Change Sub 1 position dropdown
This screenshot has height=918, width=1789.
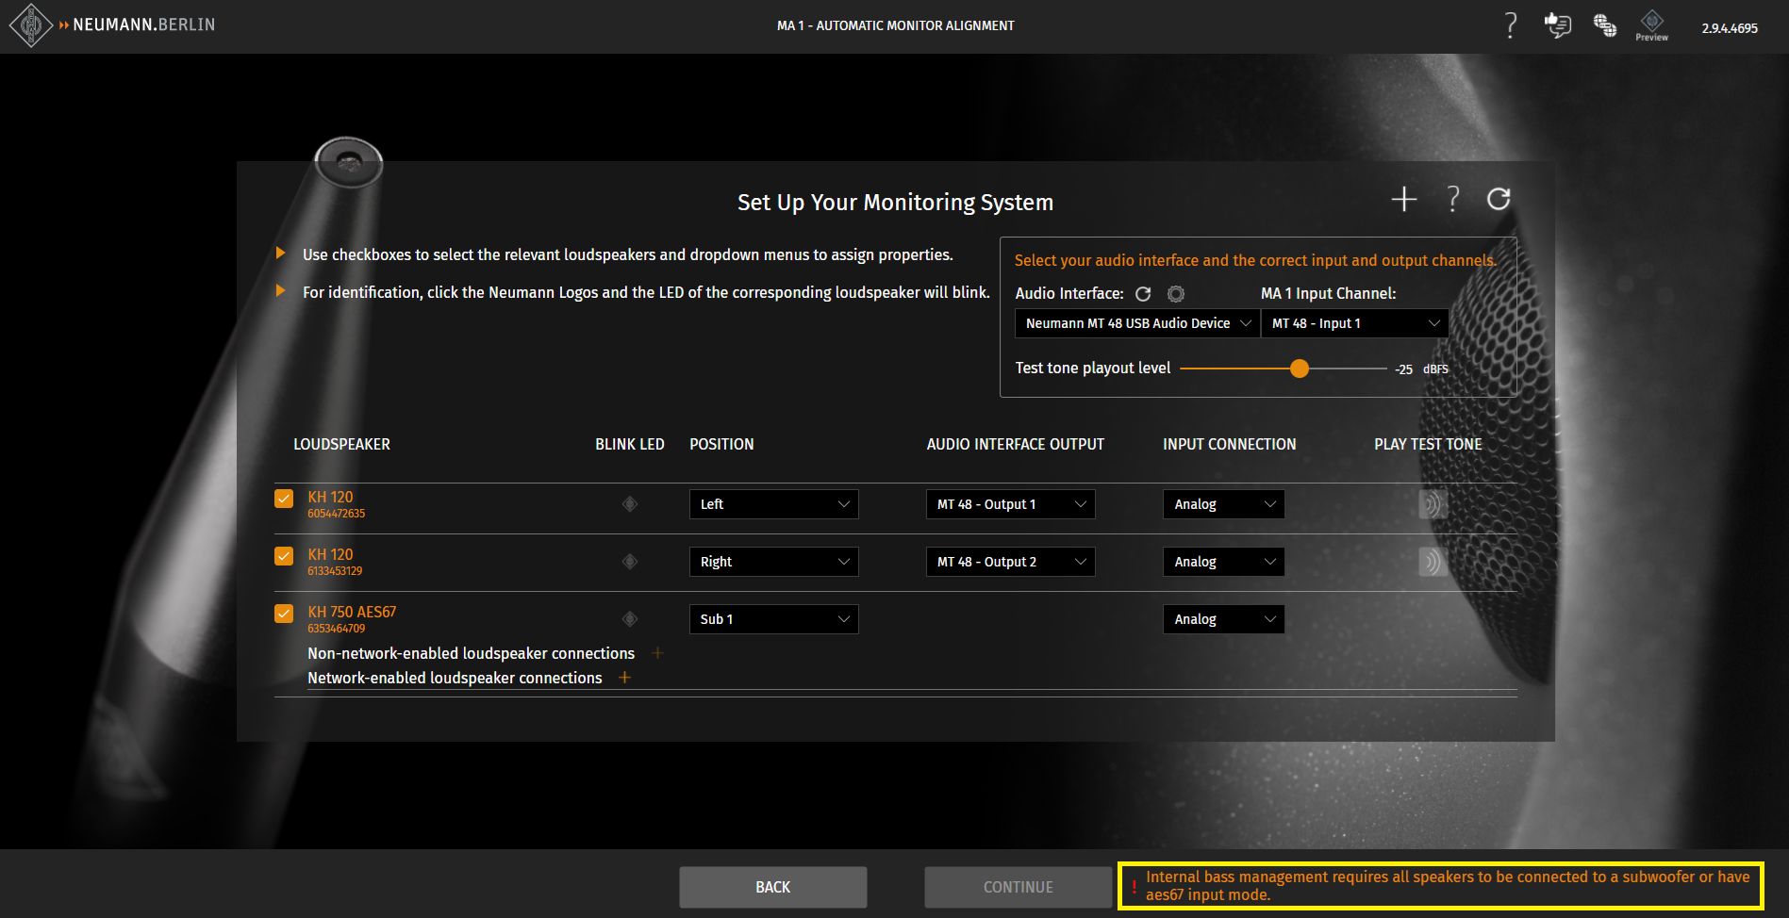(x=773, y=619)
